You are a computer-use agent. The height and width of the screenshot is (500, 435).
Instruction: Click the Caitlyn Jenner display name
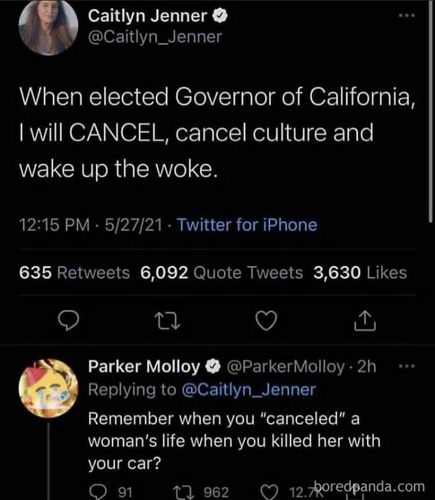pos(147,16)
